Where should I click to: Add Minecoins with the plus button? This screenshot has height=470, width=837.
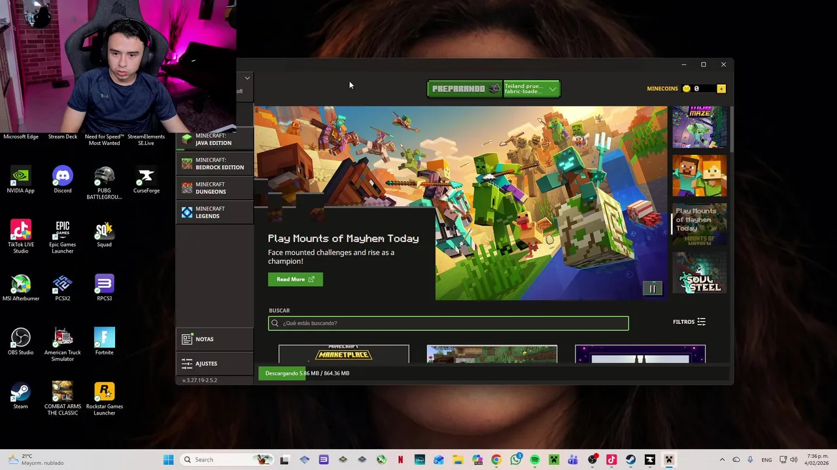[721, 89]
